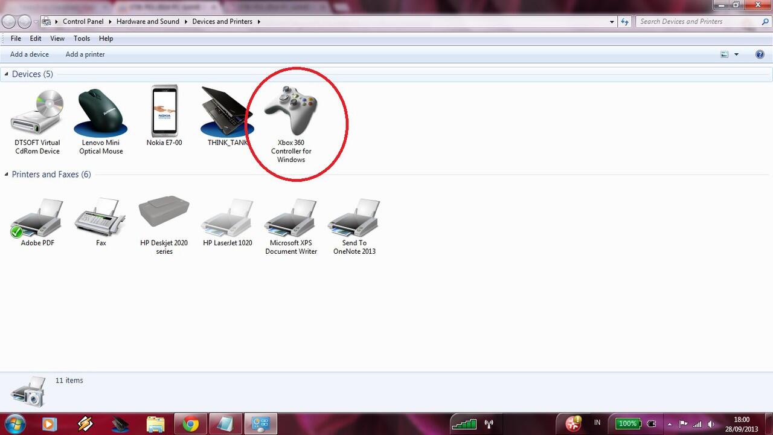Open the Windows Start button

coord(14,424)
